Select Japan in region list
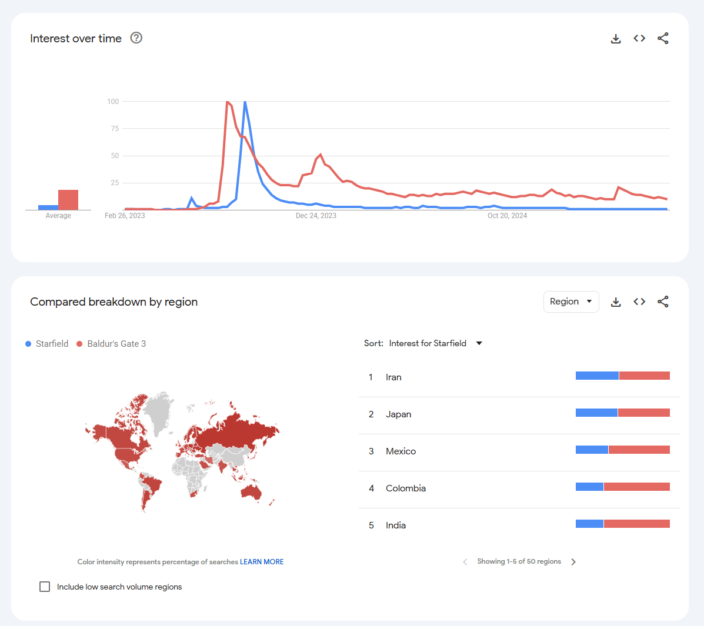Viewport: 704px width, 626px height. click(519, 414)
